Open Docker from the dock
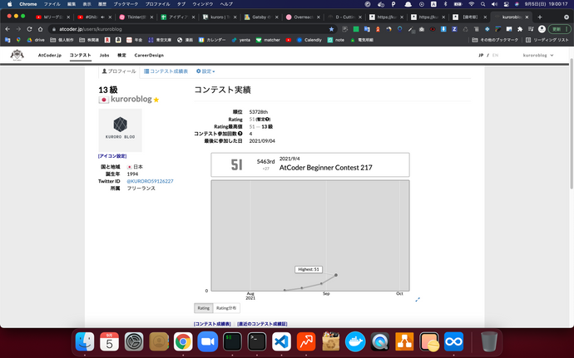The height and width of the screenshot is (358, 574). point(355,342)
